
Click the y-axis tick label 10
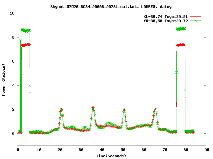(12, 13)
